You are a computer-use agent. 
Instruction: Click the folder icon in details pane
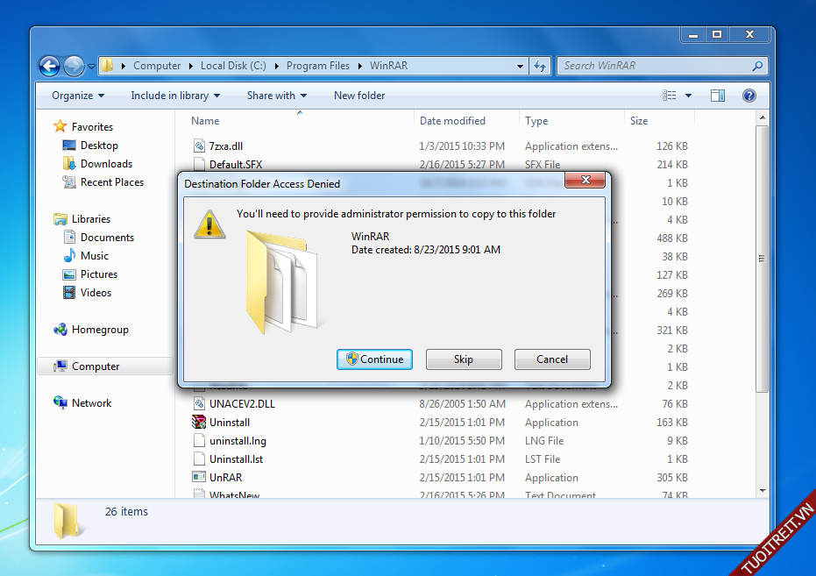(x=66, y=520)
